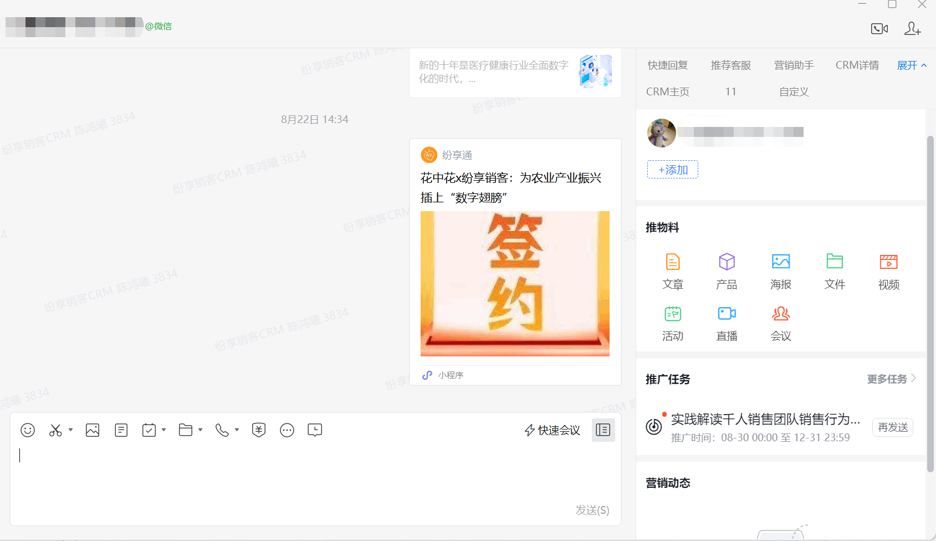936x541 pixels.
Task: Click the medical article thumbnail image
Action: pyautogui.click(x=595, y=71)
